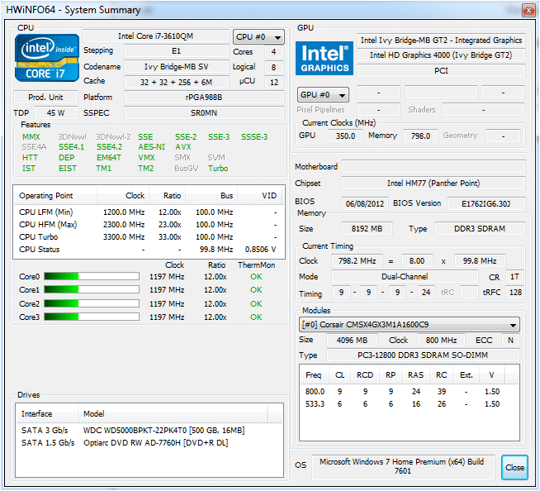Click the ECC value N field
This screenshot has width=540, height=491.
pyautogui.click(x=511, y=341)
